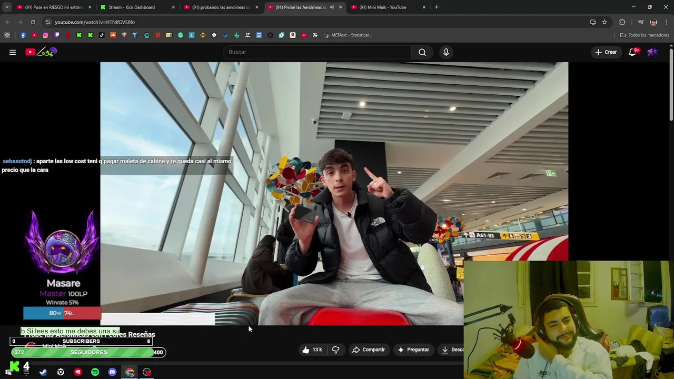
Task: Click the Preguntar button
Action: coord(413,350)
